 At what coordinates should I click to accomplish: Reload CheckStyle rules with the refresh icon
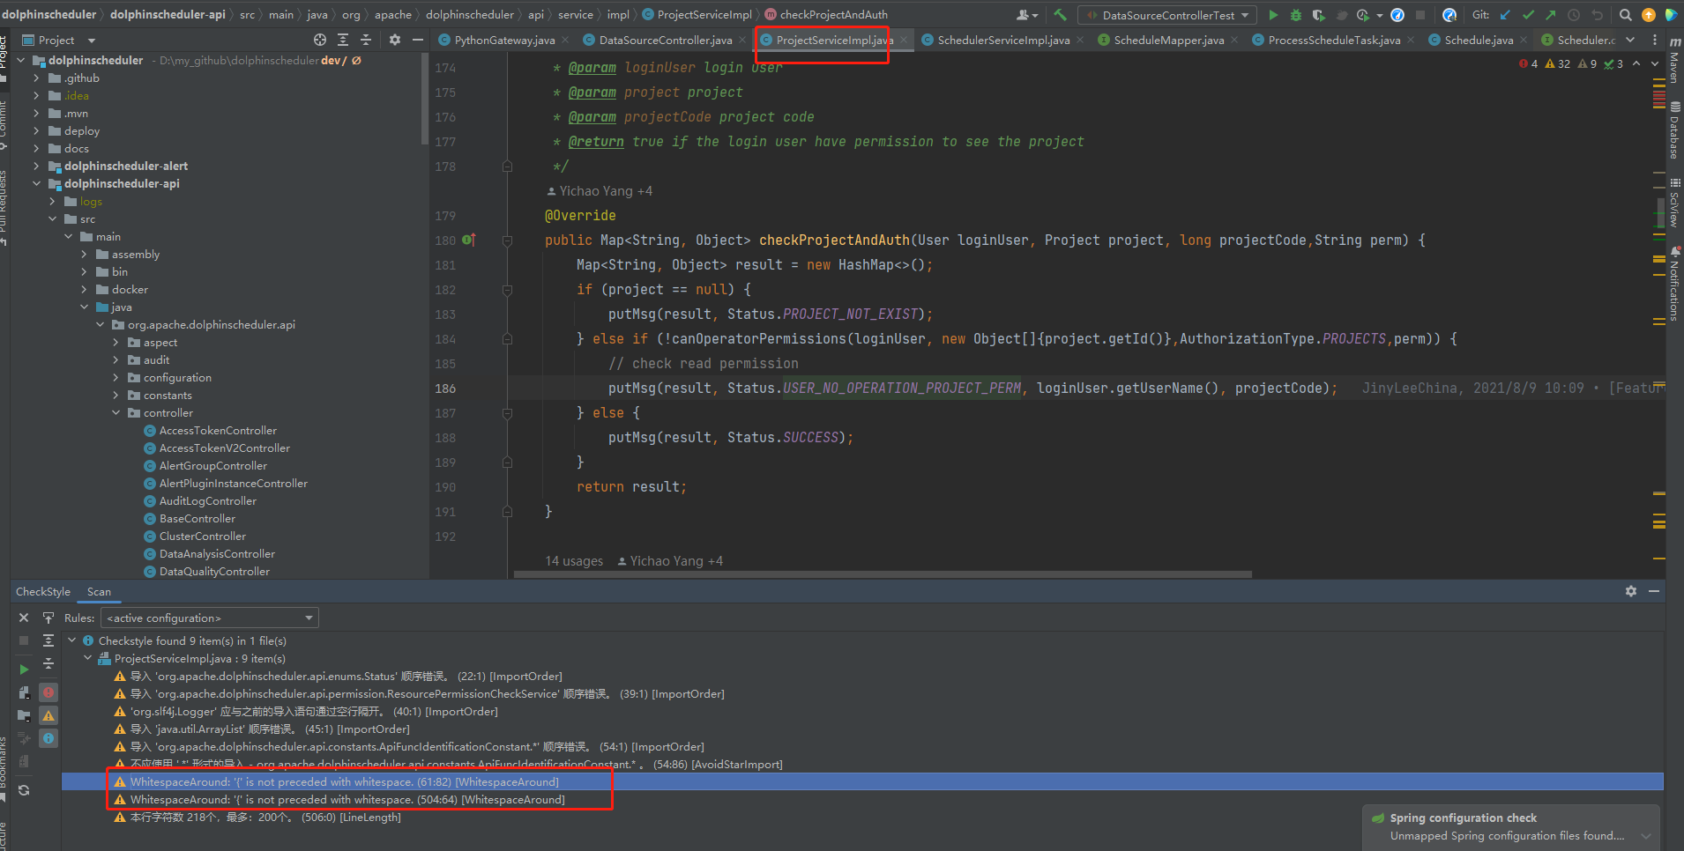coord(24,790)
